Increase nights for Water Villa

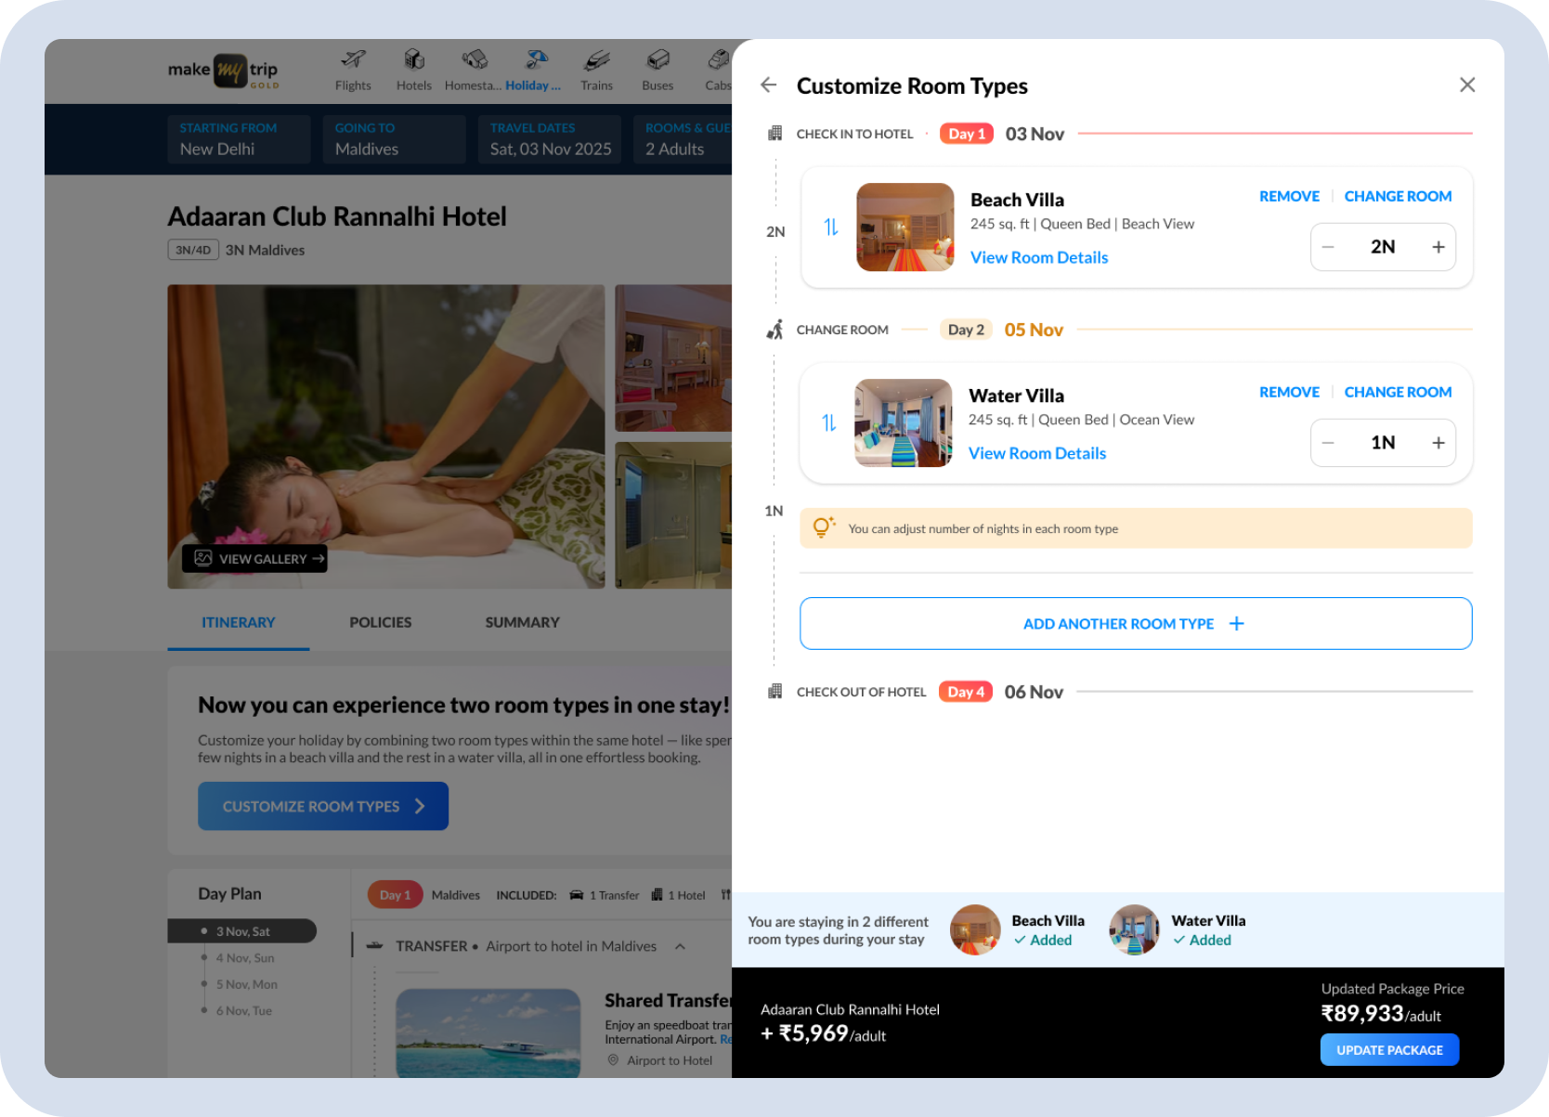coord(1438,443)
